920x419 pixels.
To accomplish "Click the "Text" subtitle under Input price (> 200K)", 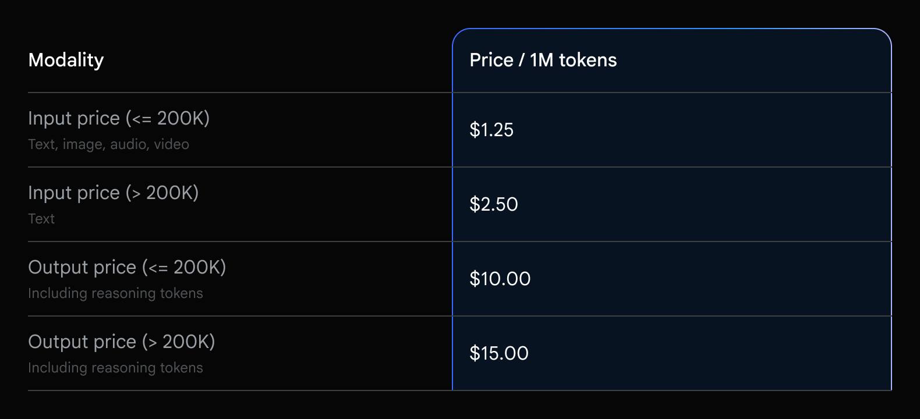I will tap(41, 219).
